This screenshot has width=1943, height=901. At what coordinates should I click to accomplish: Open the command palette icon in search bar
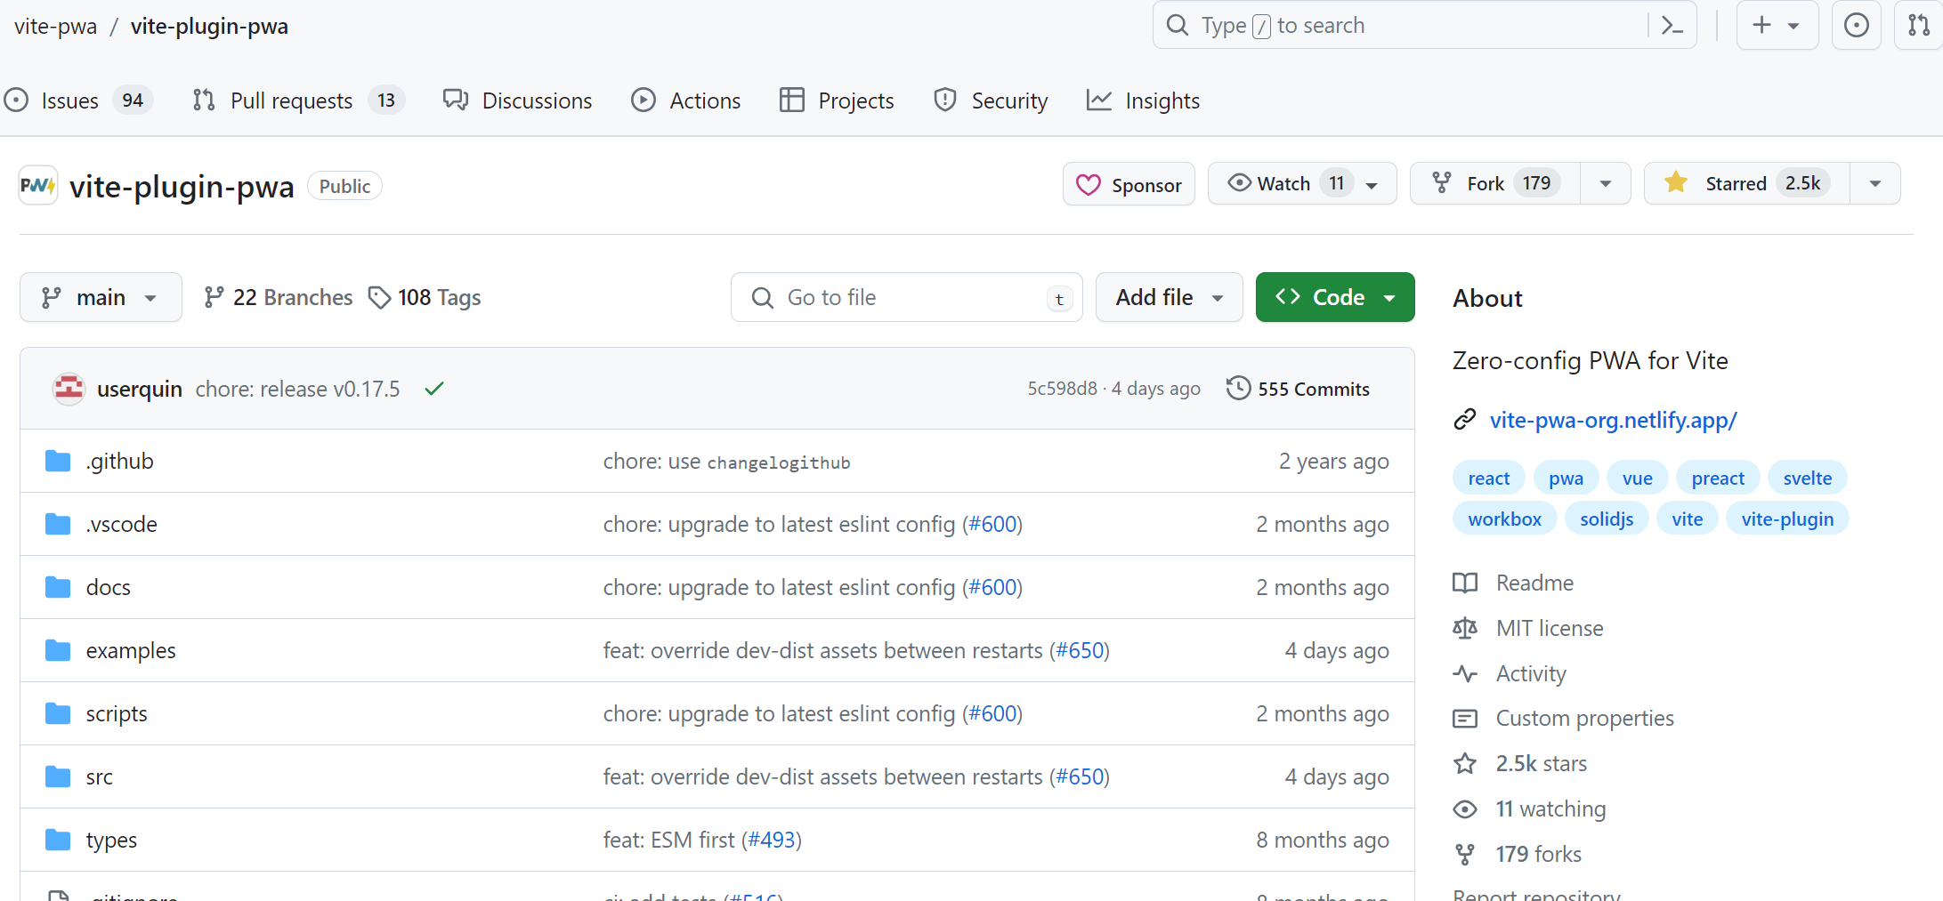pos(1672,25)
